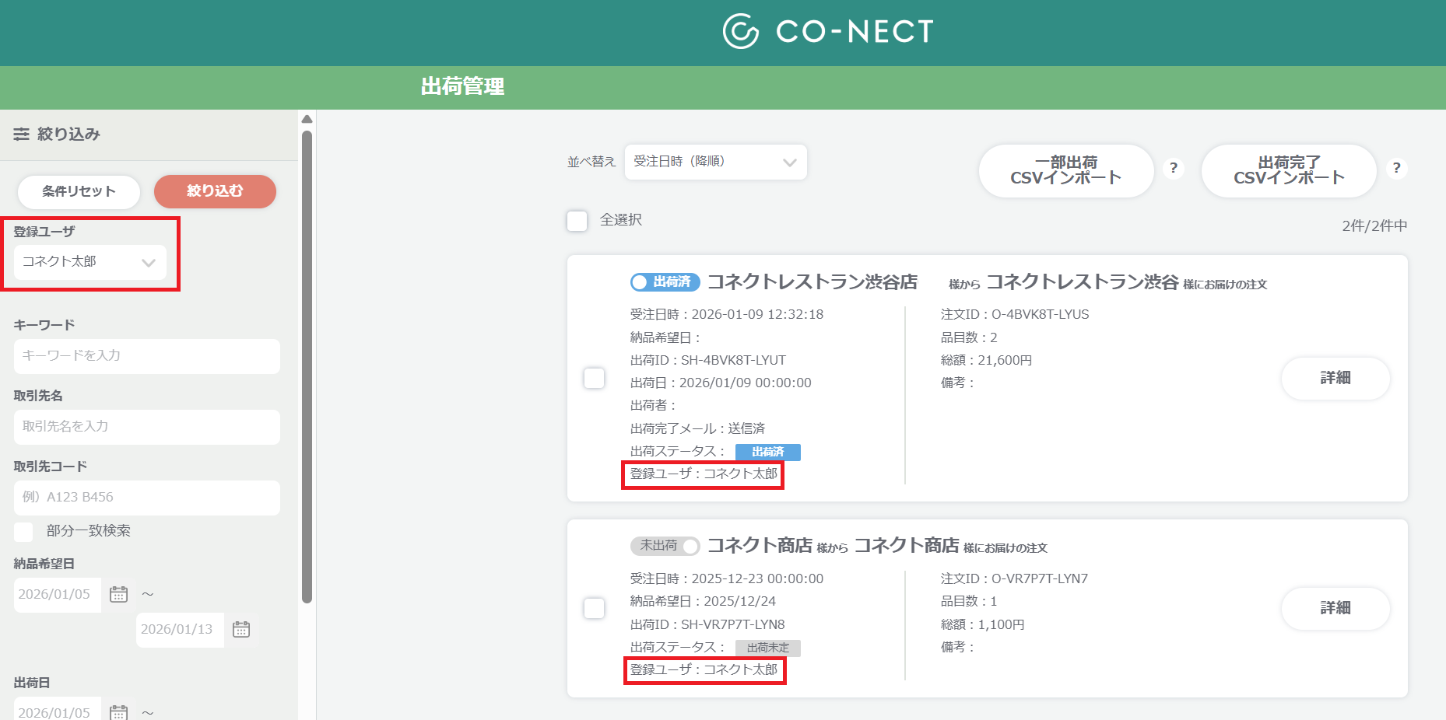Click the 条件リセット button
Image resolution: width=1446 pixels, height=720 pixels.
[79, 191]
